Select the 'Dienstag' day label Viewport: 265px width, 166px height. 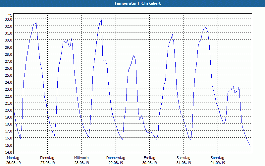(47, 158)
